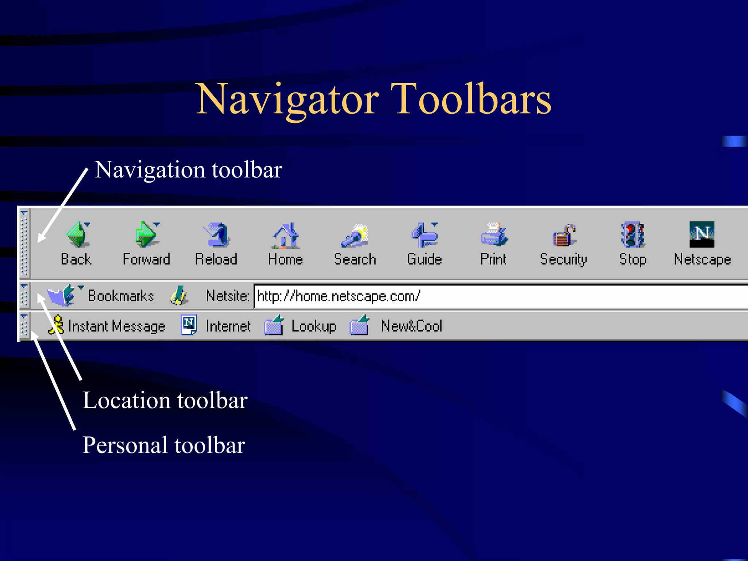Reload the current page
Viewport: 748px width, 561px height.
click(x=216, y=234)
